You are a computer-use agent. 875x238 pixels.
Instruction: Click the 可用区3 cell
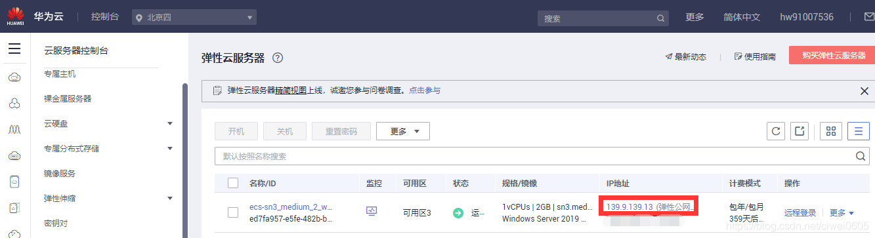click(x=417, y=212)
